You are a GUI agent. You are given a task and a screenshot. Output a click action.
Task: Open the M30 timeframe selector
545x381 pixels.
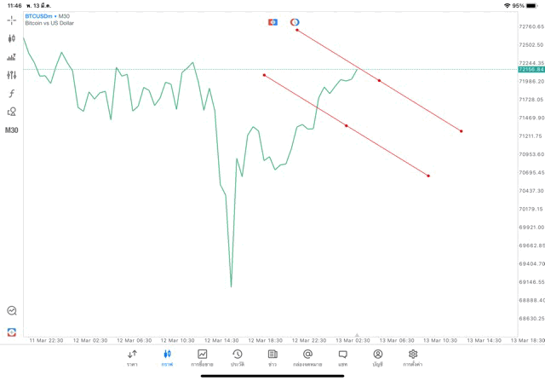click(11, 130)
